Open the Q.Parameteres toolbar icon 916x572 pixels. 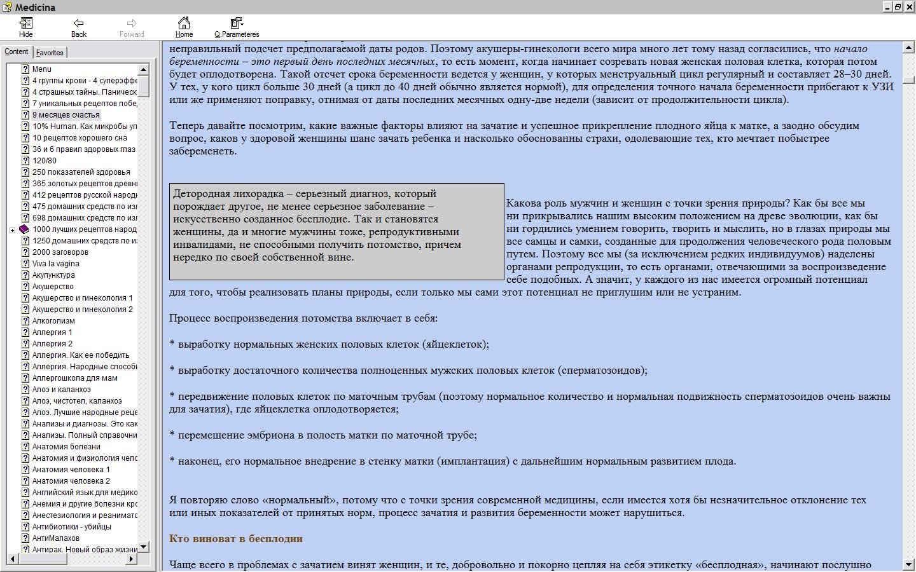237,23
